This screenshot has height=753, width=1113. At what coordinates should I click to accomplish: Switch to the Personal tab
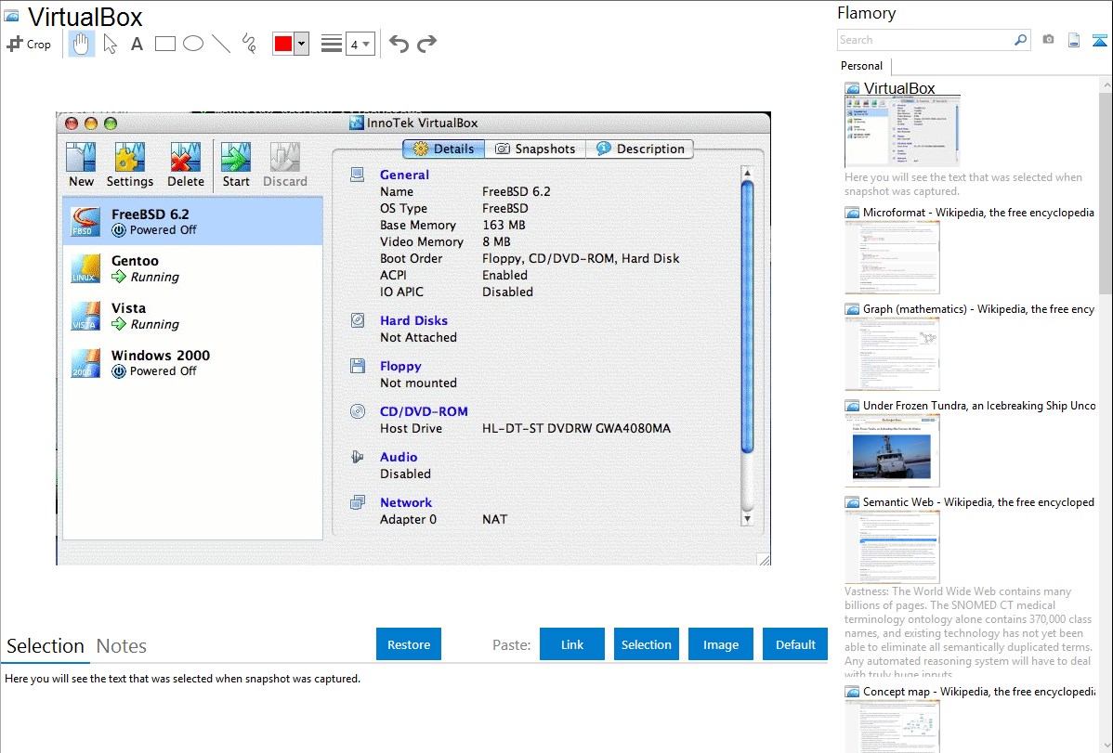[861, 66]
